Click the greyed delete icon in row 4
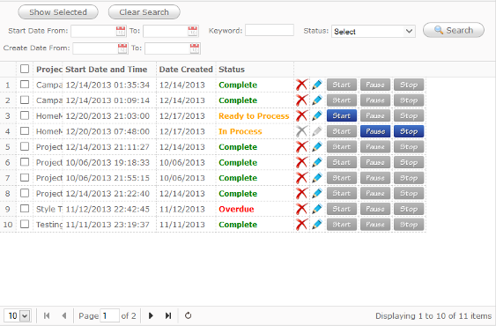This screenshot has width=496, height=326. click(302, 131)
